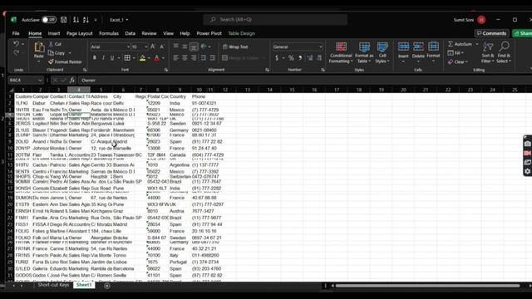Open the Formulas tab
532x299 pixels.
pyautogui.click(x=109, y=33)
